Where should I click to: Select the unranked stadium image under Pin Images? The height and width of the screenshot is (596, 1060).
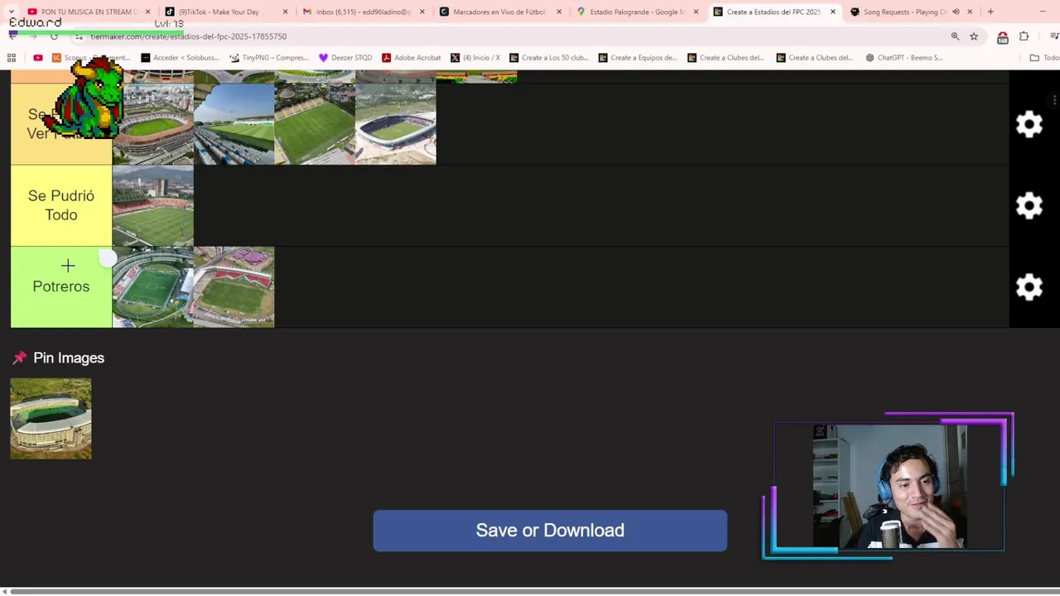pyautogui.click(x=51, y=419)
